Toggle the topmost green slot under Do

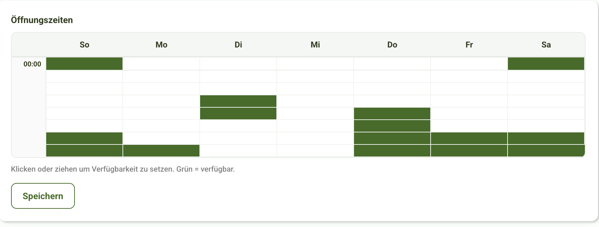tap(392, 113)
